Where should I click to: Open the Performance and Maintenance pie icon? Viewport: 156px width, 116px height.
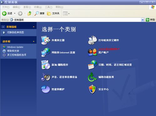click(x=45, y=89)
